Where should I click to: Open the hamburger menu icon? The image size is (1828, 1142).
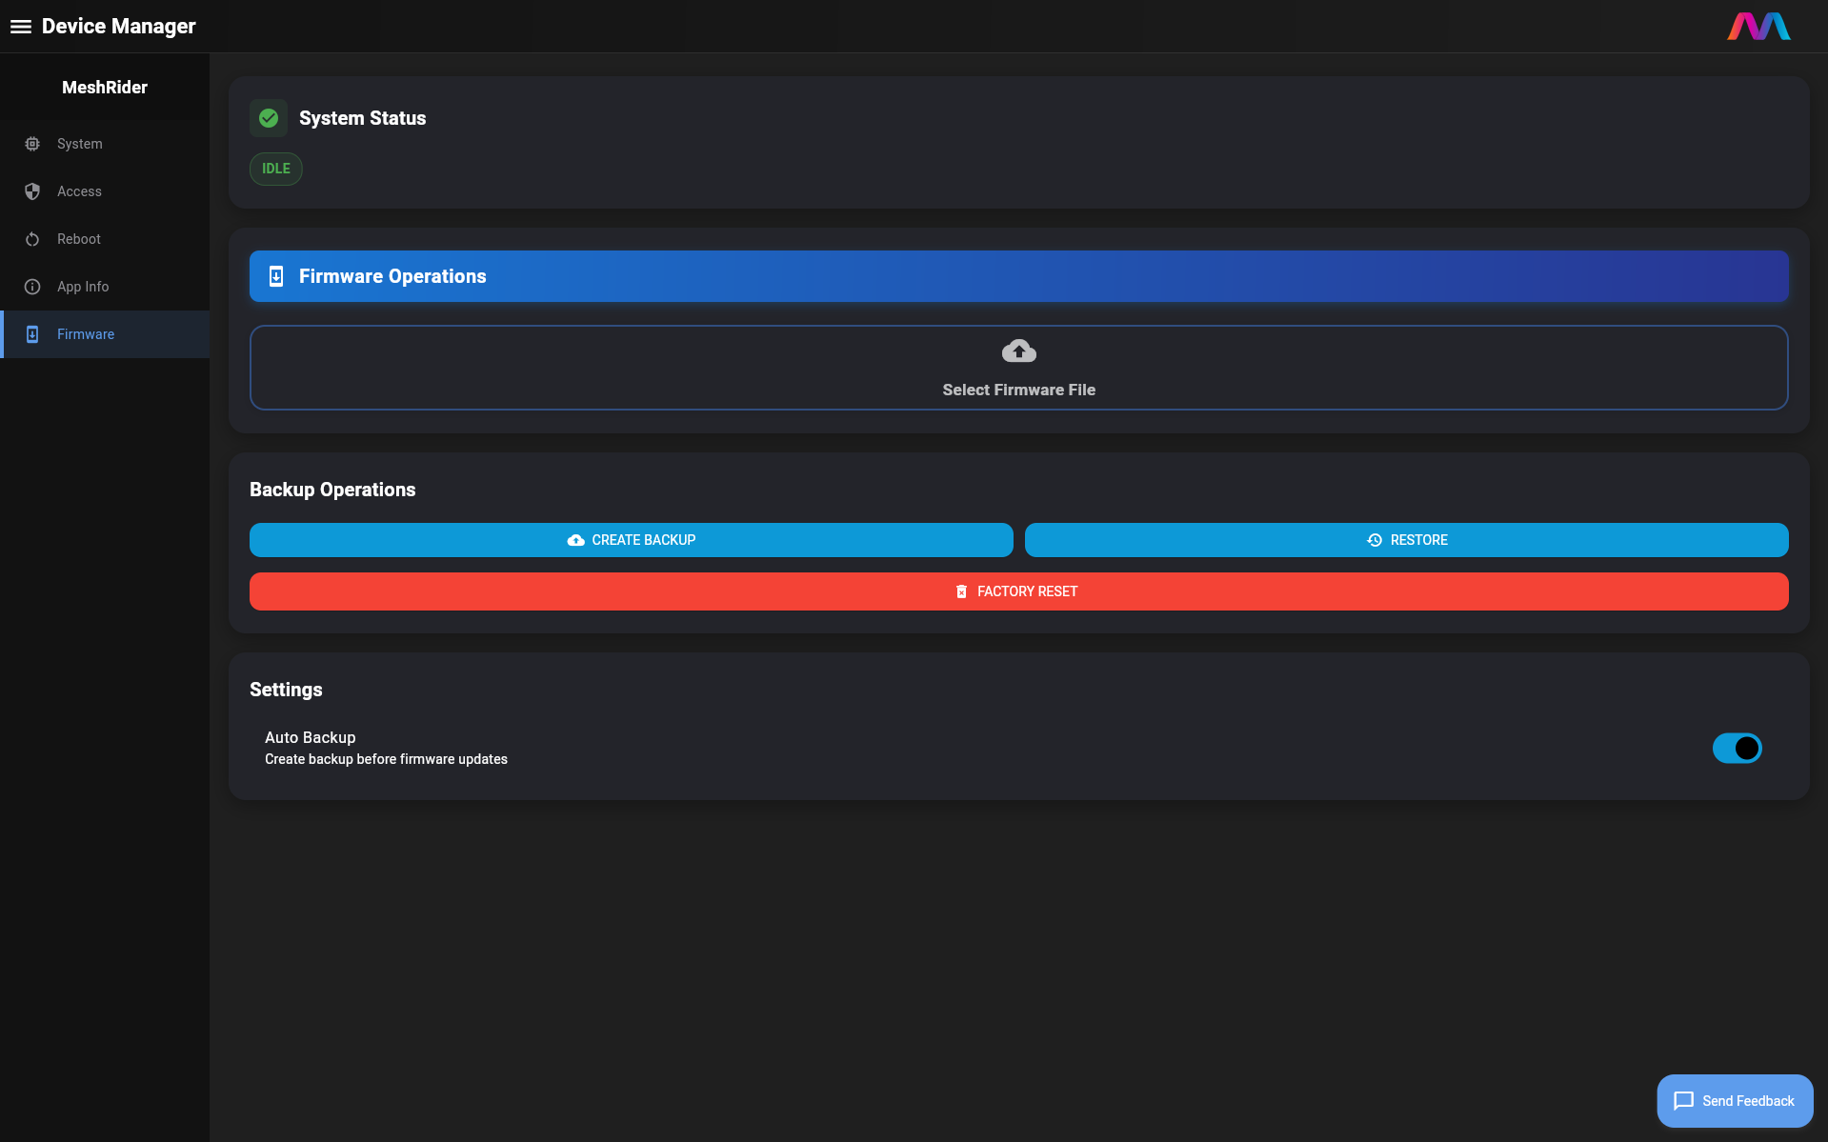(x=21, y=27)
